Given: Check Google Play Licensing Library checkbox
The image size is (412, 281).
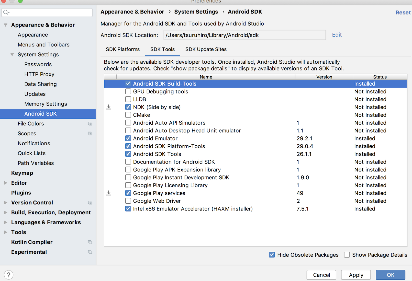Looking at the screenshot, I should [128, 185].
